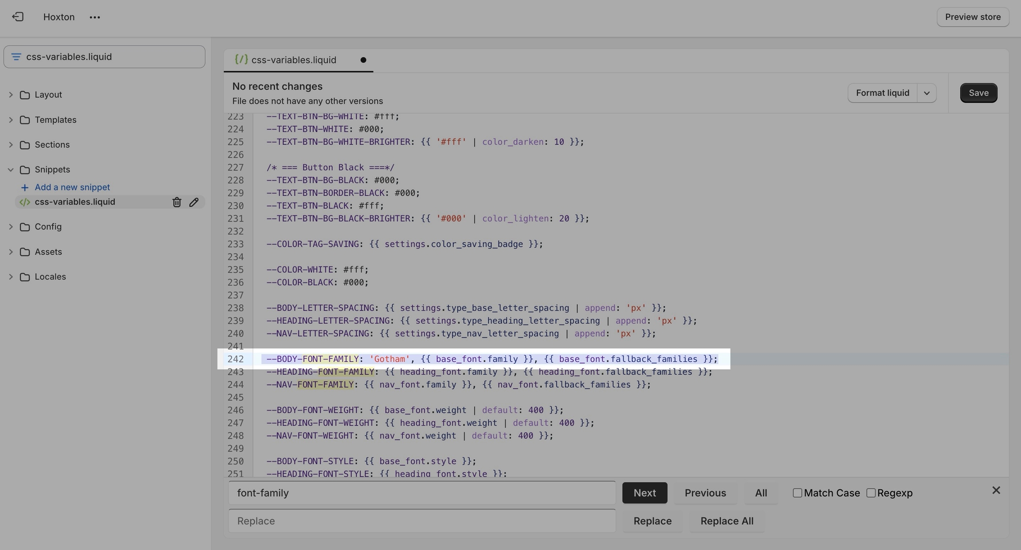Click the Config folder icon
Screen dimensions: 1021x550
(25, 227)
